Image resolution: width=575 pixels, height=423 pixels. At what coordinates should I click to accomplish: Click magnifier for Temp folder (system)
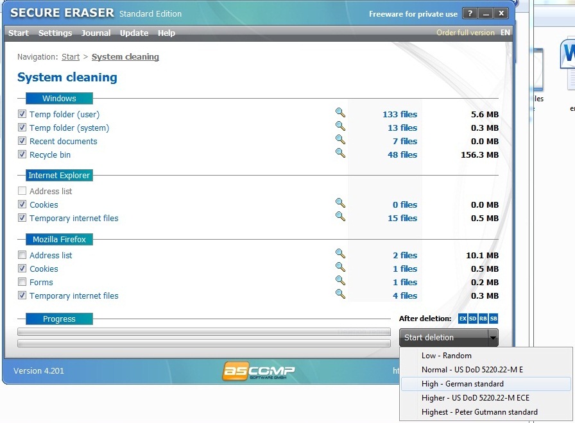pos(340,126)
